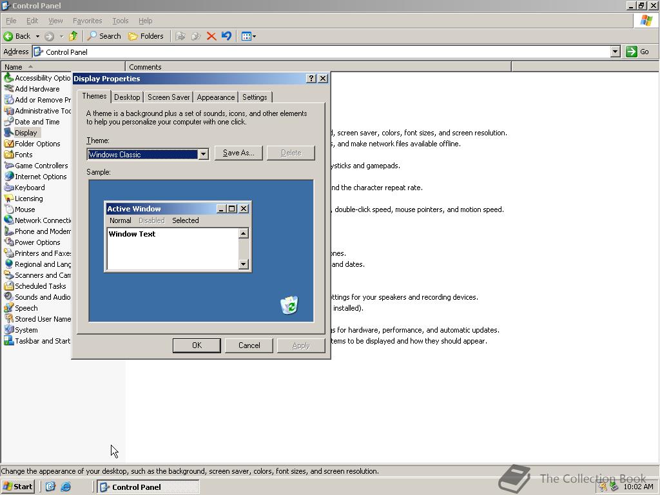
Task: Click the red Delete toolbar icon
Action: coord(211,36)
